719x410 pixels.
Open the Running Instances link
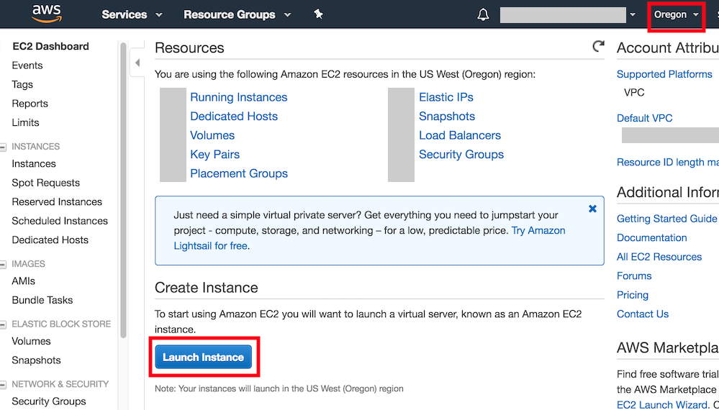[238, 97]
